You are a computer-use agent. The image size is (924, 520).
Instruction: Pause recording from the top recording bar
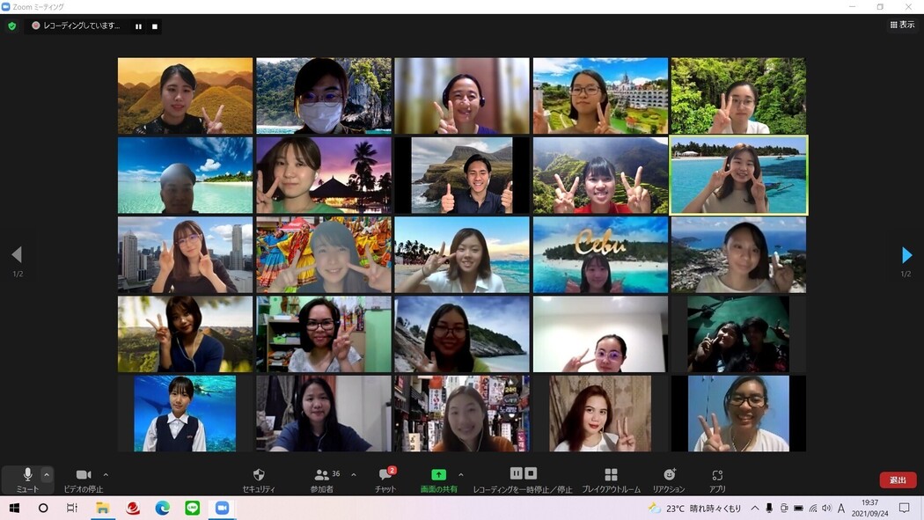coord(138,26)
